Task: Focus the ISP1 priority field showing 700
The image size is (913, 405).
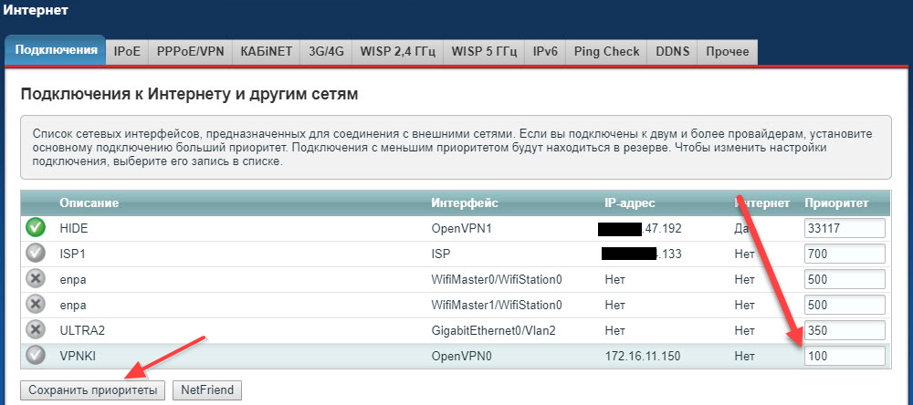Action: 845,254
